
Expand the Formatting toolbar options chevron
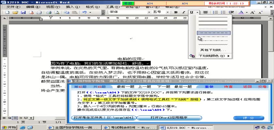point(272,12)
